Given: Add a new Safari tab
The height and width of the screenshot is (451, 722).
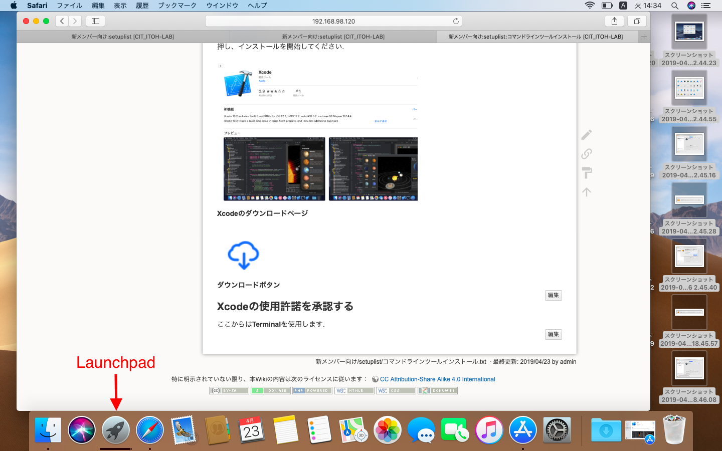Looking at the screenshot, I should click(644, 37).
